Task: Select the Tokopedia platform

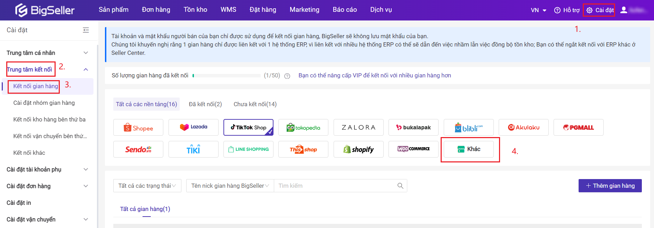Action: point(303,127)
